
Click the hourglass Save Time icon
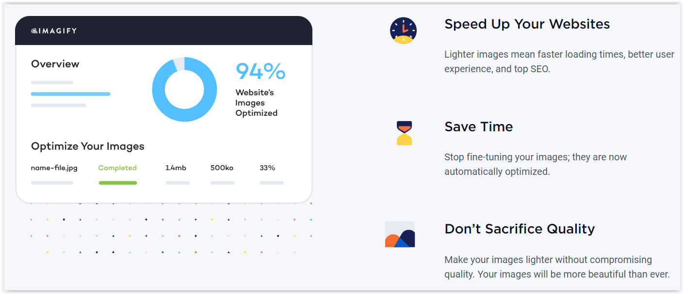coord(404,133)
